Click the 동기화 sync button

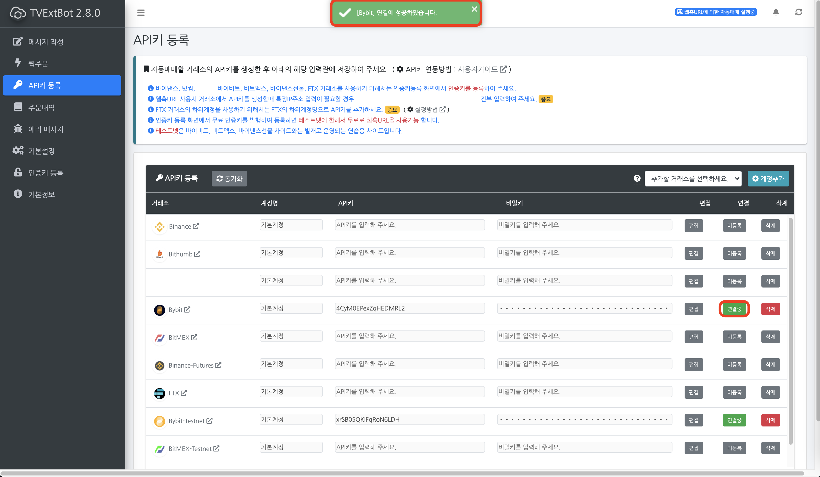[229, 178]
